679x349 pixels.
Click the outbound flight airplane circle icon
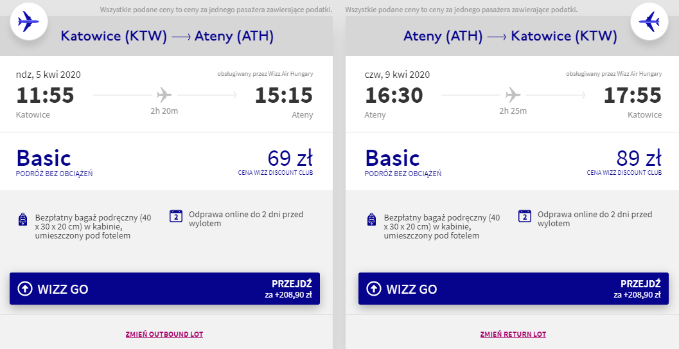click(x=27, y=22)
